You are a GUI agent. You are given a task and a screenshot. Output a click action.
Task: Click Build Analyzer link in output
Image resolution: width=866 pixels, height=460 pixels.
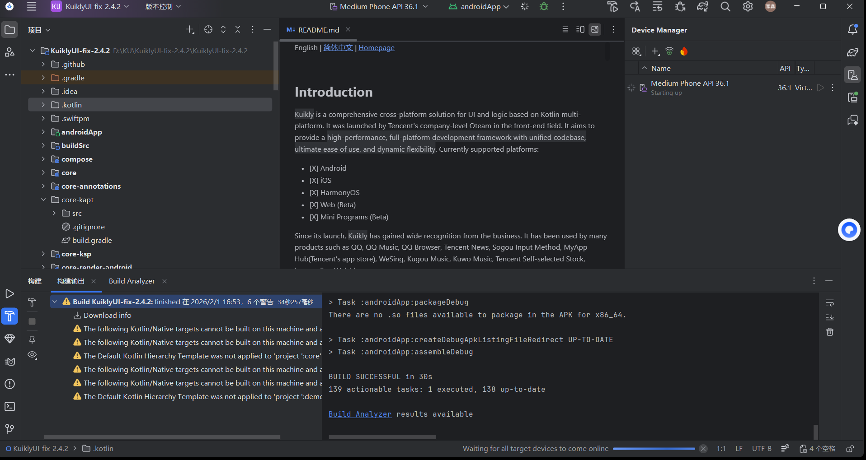[x=360, y=414]
